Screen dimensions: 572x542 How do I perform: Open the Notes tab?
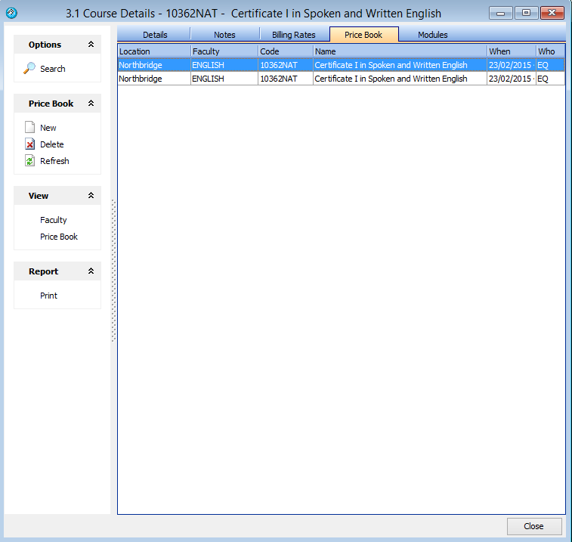[x=224, y=35]
